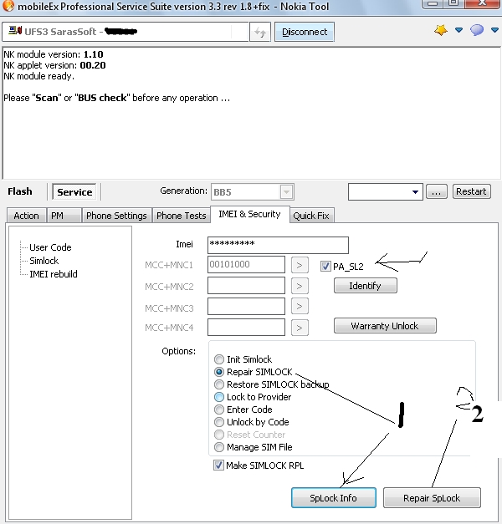This screenshot has width=502, height=524.
Task: Select User Code in the tree
Action: 50,247
